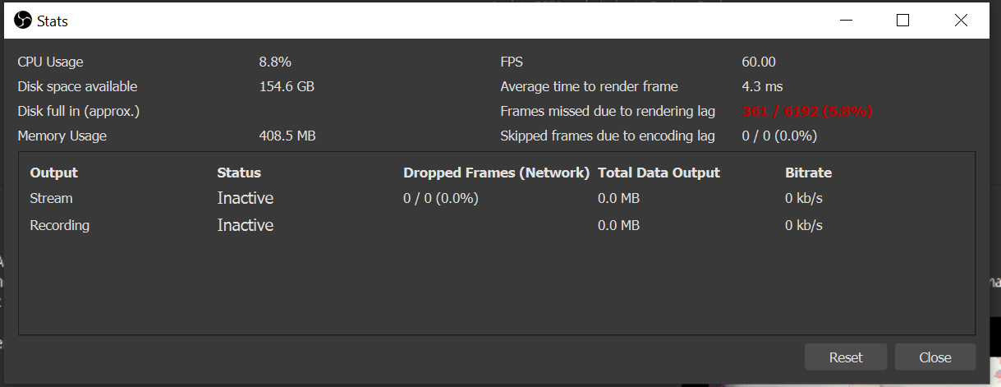Click the Skipped frames due to encoding lag label

[607, 136]
